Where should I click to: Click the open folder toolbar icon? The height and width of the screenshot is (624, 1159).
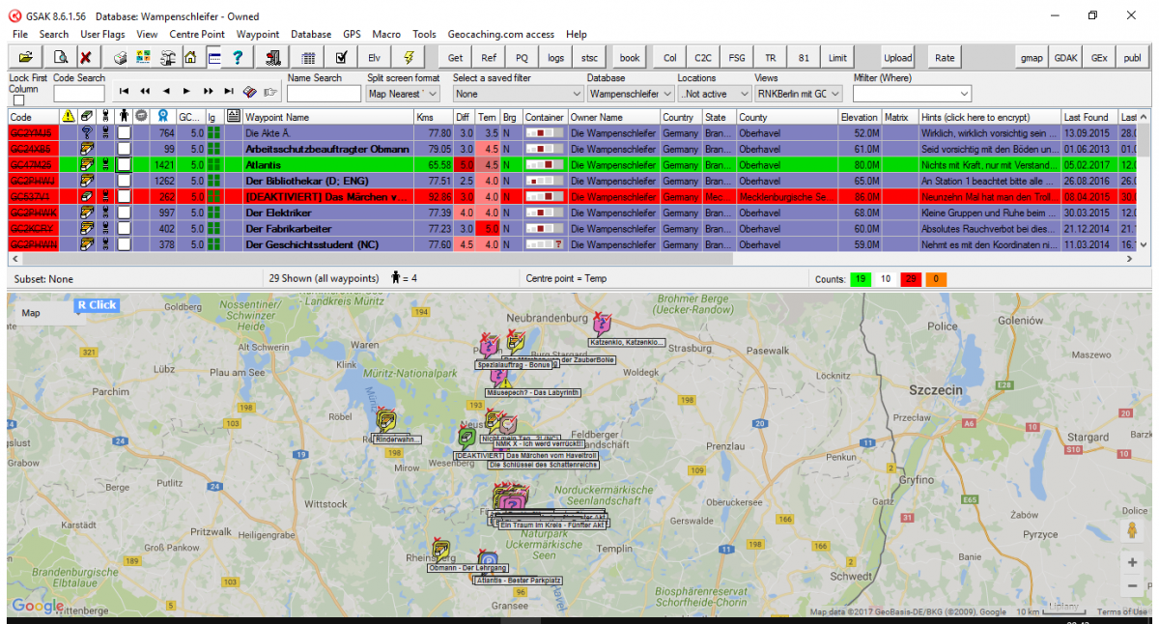pyautogui.click(x=25, y=58)
